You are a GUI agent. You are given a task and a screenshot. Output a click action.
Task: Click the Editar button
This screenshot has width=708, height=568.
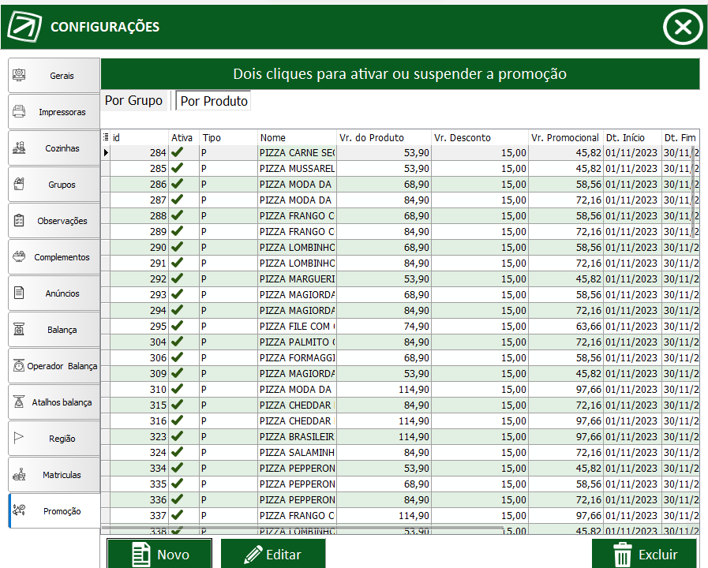point(273,554)
